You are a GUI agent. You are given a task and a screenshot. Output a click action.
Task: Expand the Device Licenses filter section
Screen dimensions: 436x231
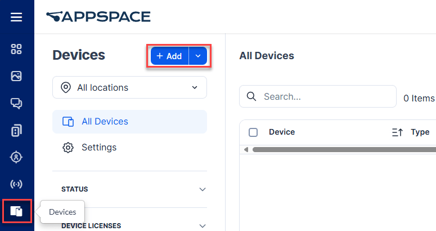click(x=203, y=226)
